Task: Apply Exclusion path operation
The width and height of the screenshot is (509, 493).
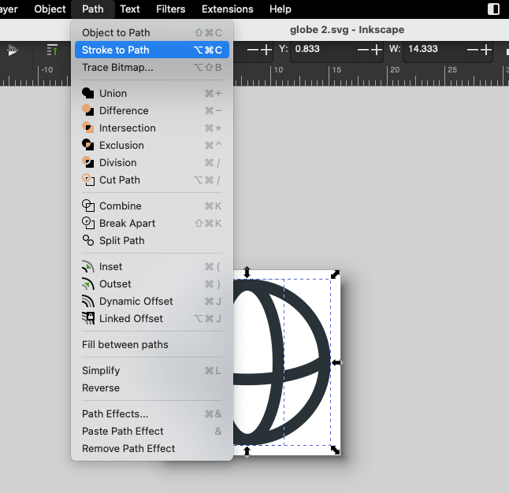Action: point(152,146)
